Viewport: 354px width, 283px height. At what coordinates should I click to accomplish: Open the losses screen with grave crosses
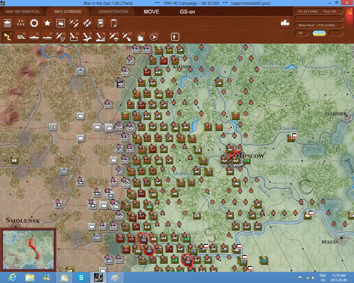[21, 23]
